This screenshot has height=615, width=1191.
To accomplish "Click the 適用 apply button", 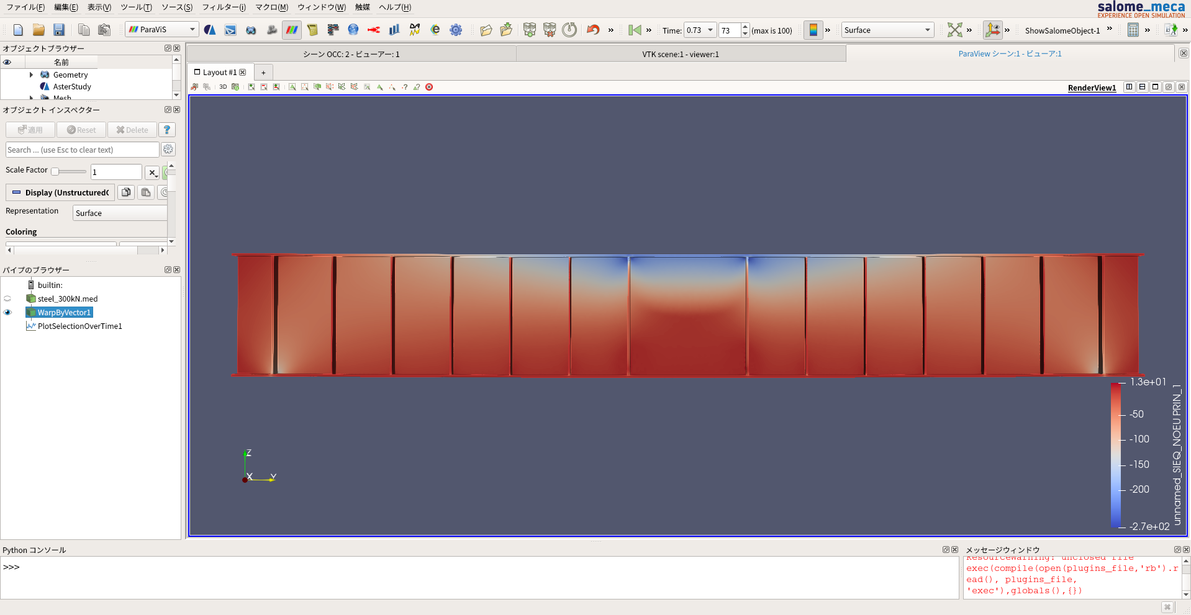I will [30, 130].
